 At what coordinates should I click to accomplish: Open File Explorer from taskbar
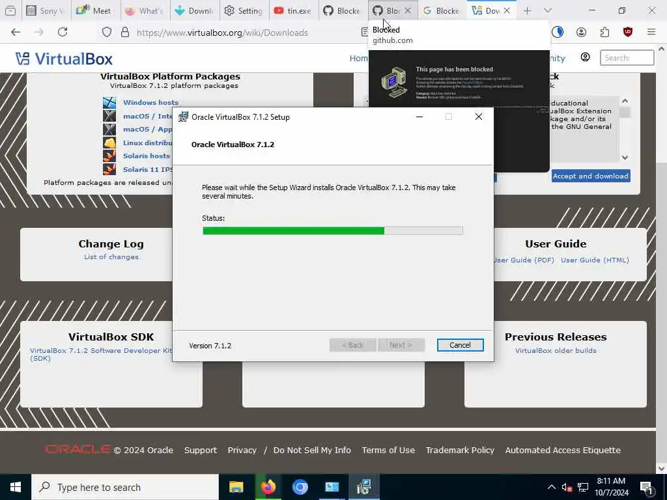236,487
